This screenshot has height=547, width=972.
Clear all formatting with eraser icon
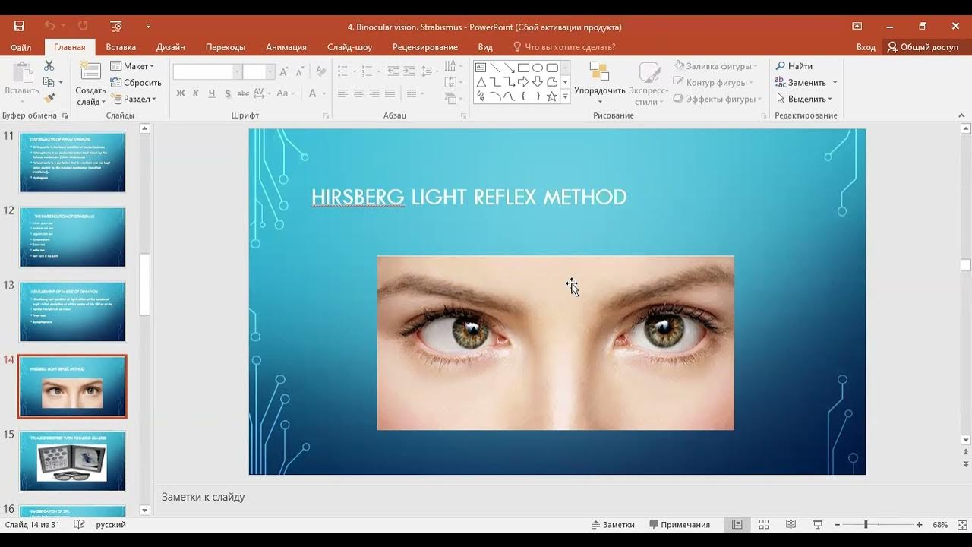point(320,72)
